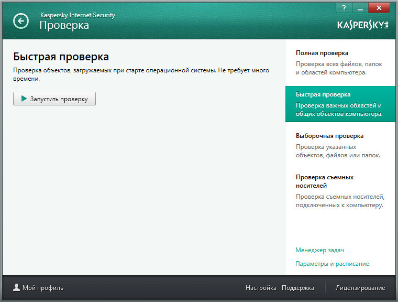This screenshot has width=398, height=302.
Task: Select the highlighted Быстрая проверка tab
Action: pos(340,104)
